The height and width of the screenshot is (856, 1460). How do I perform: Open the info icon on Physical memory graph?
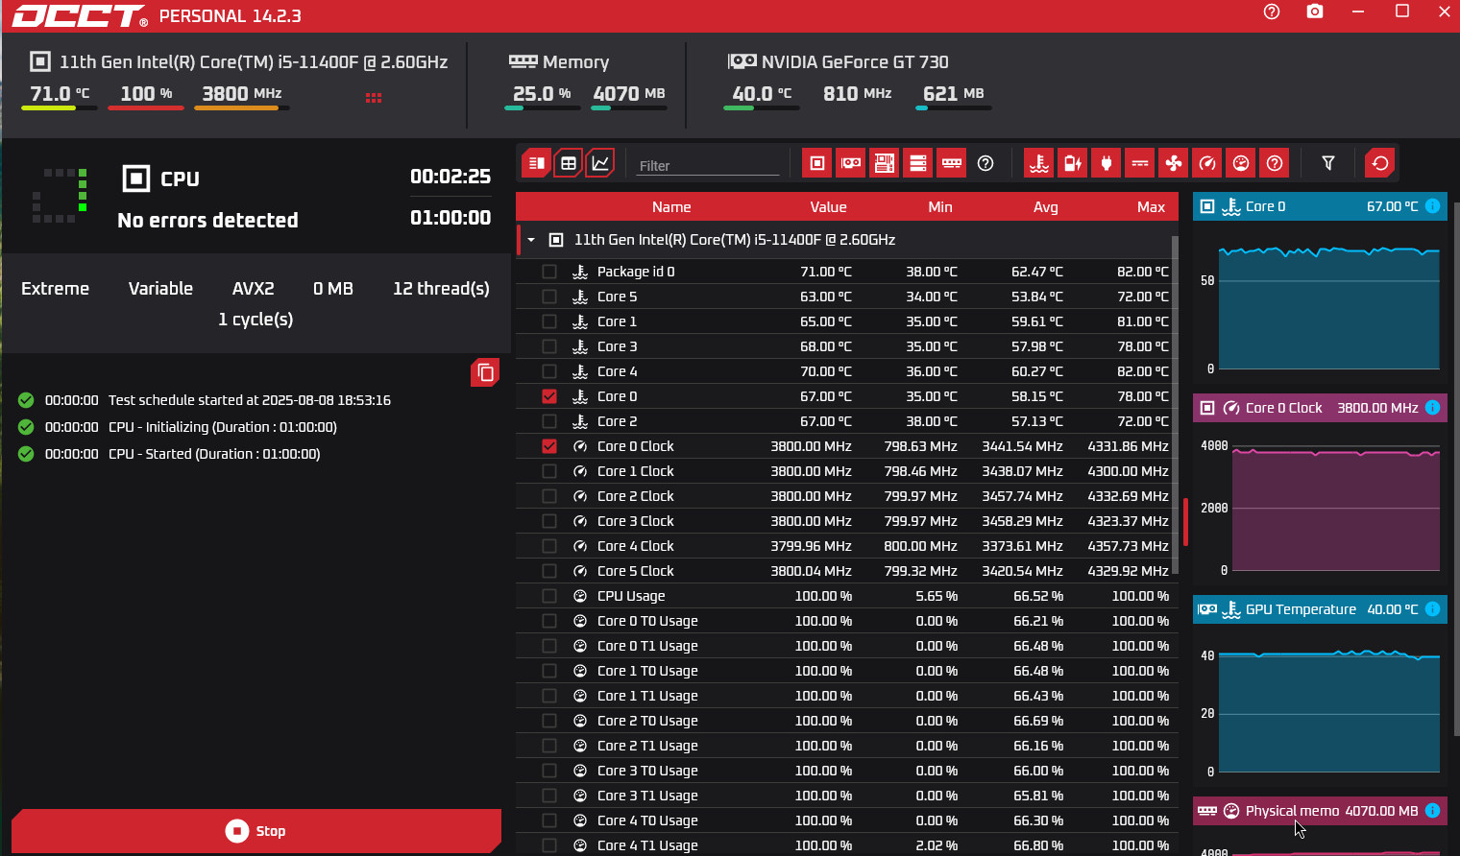pos(1432,811)
